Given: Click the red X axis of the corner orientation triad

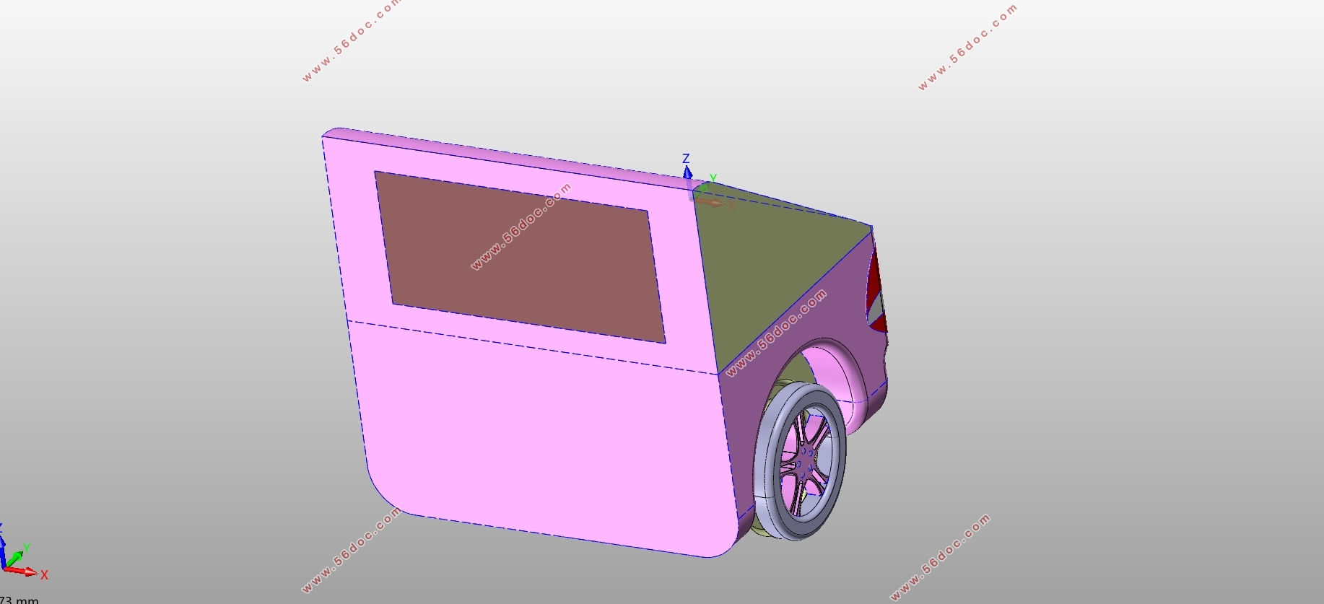Looking at the screenshot, I should (22, 571).
